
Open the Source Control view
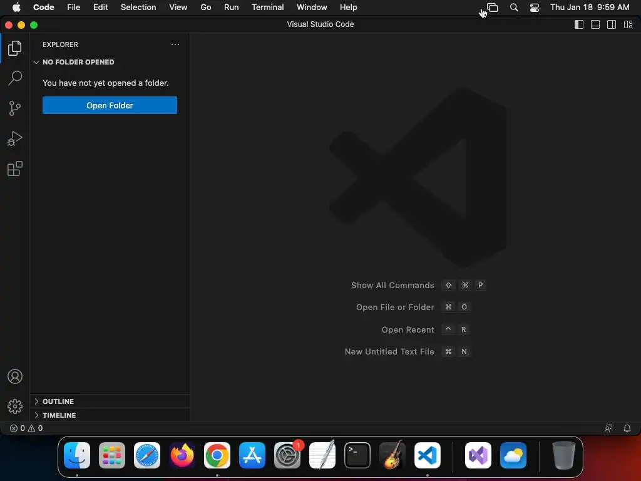(x=15, y=108)
